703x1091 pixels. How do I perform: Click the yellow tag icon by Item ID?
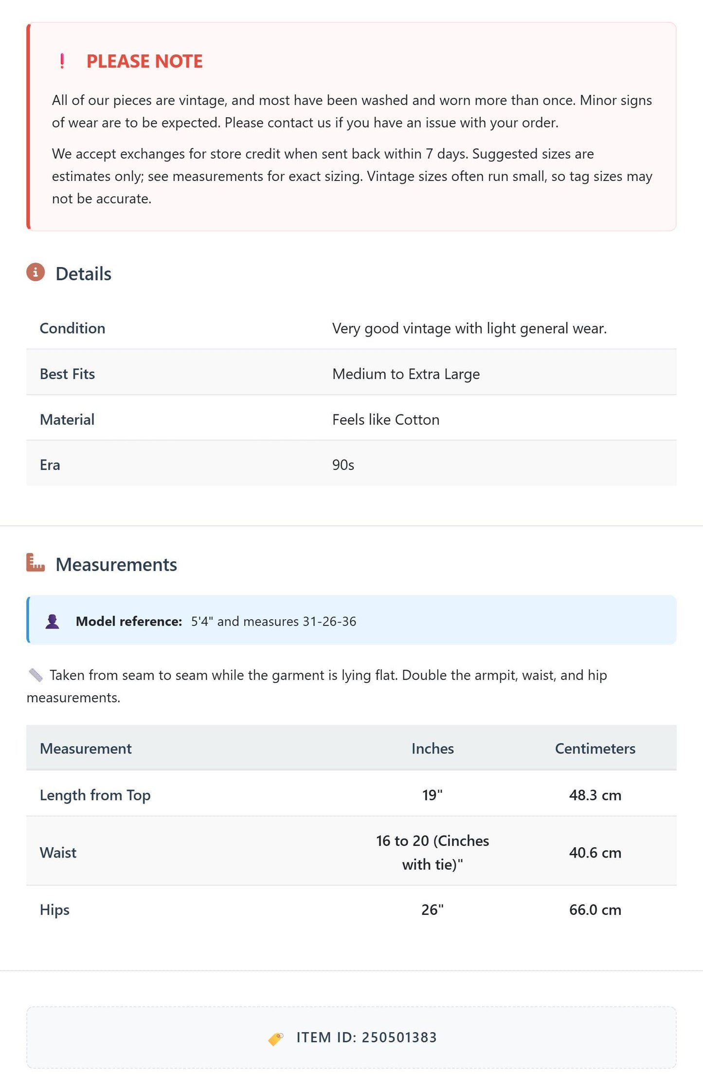point(276,1038)
